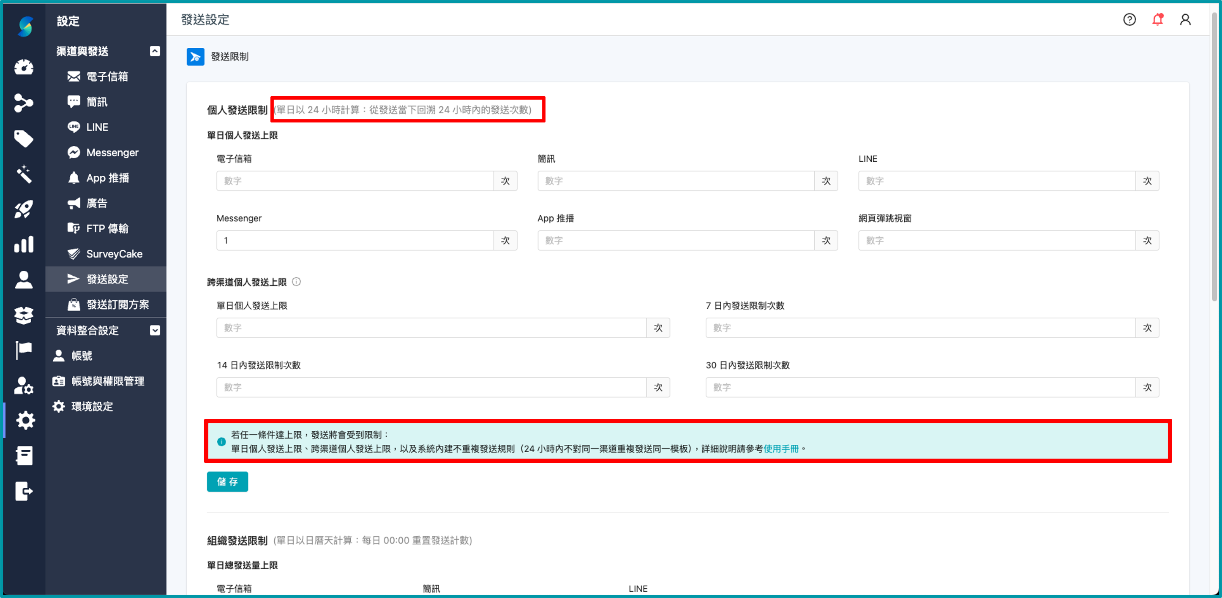Open the tag icon in left sidebar
Viewport: 1222px width, 598px height.
[23, 139]
